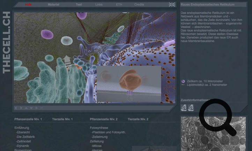Viewport: 252px width, 151px height.
Task: Switch language via the UK flag icon
Action: point(172,5)
